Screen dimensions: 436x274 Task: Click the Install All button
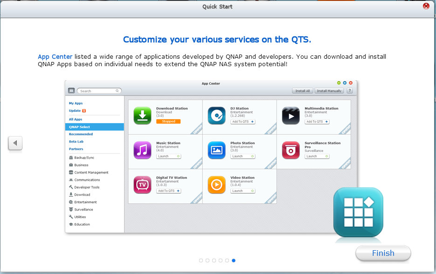click(303, 91)
